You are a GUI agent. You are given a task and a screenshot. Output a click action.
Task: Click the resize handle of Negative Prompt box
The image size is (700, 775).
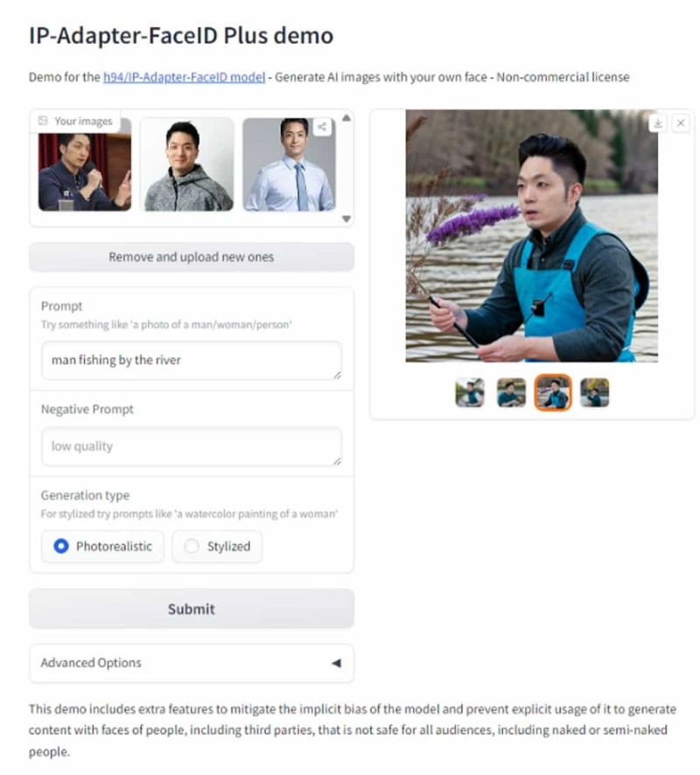tap(336, 461)
